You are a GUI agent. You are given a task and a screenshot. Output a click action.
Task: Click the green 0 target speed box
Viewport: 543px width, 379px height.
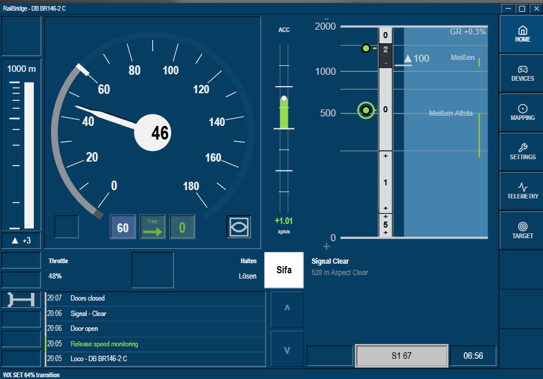click(182, 227)
